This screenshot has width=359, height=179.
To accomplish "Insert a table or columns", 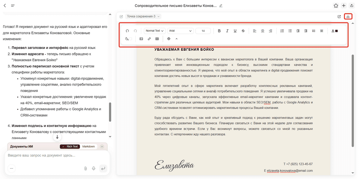I will 157,39.
